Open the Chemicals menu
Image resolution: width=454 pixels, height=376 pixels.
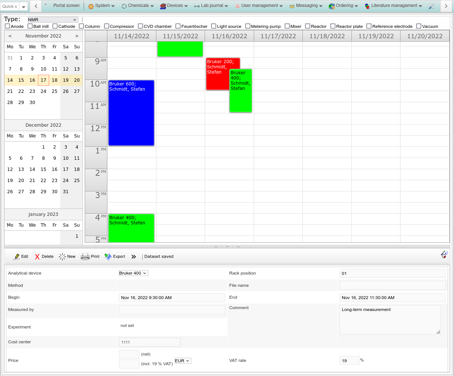(138, 6)
